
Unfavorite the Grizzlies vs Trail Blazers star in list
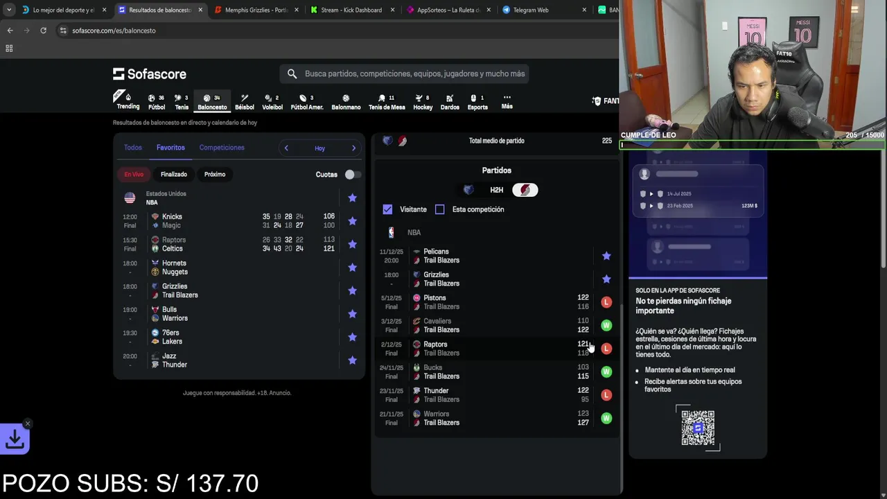coord(352,290)
